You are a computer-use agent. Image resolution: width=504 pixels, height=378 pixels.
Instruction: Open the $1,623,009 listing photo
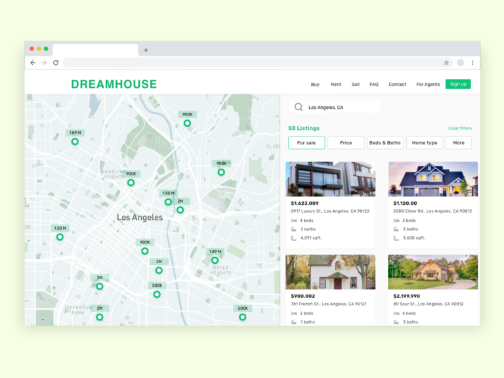pyautogui.click(x=330, y=179)
